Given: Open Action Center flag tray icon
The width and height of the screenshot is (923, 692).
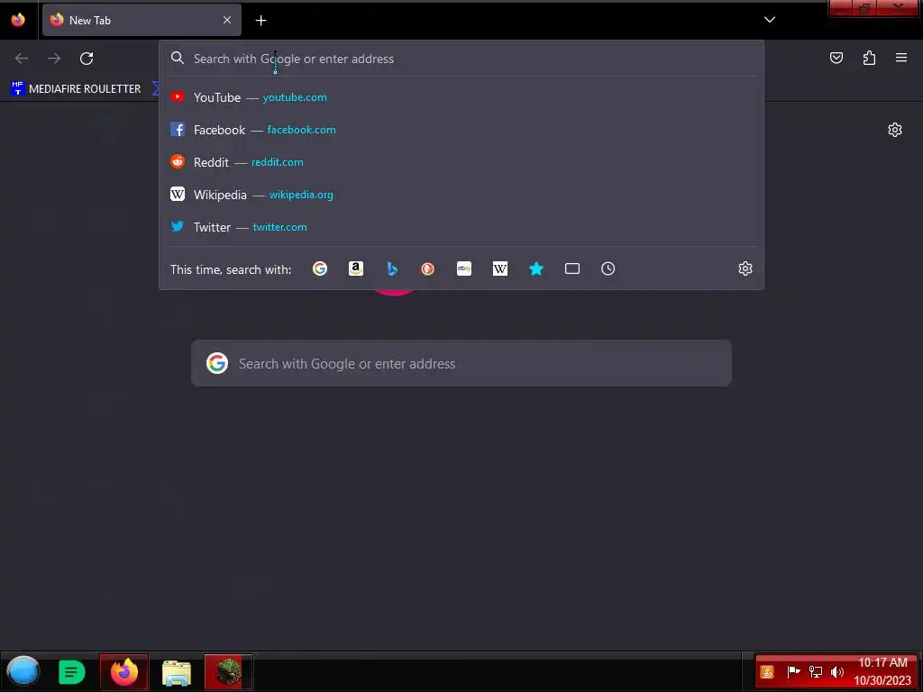Looking at the screenshot, I should point(793,671).
